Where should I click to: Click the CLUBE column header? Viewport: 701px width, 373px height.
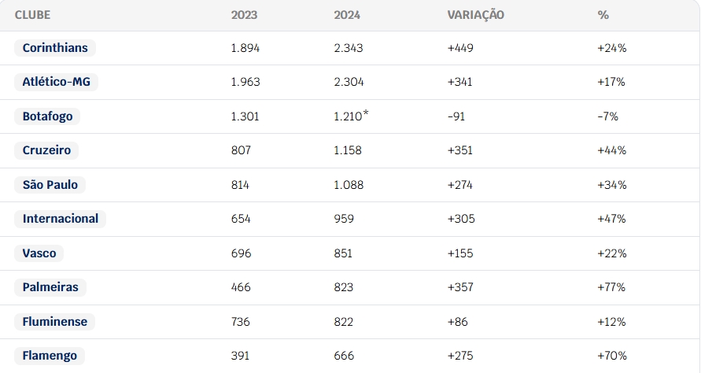tap(32, 15)
